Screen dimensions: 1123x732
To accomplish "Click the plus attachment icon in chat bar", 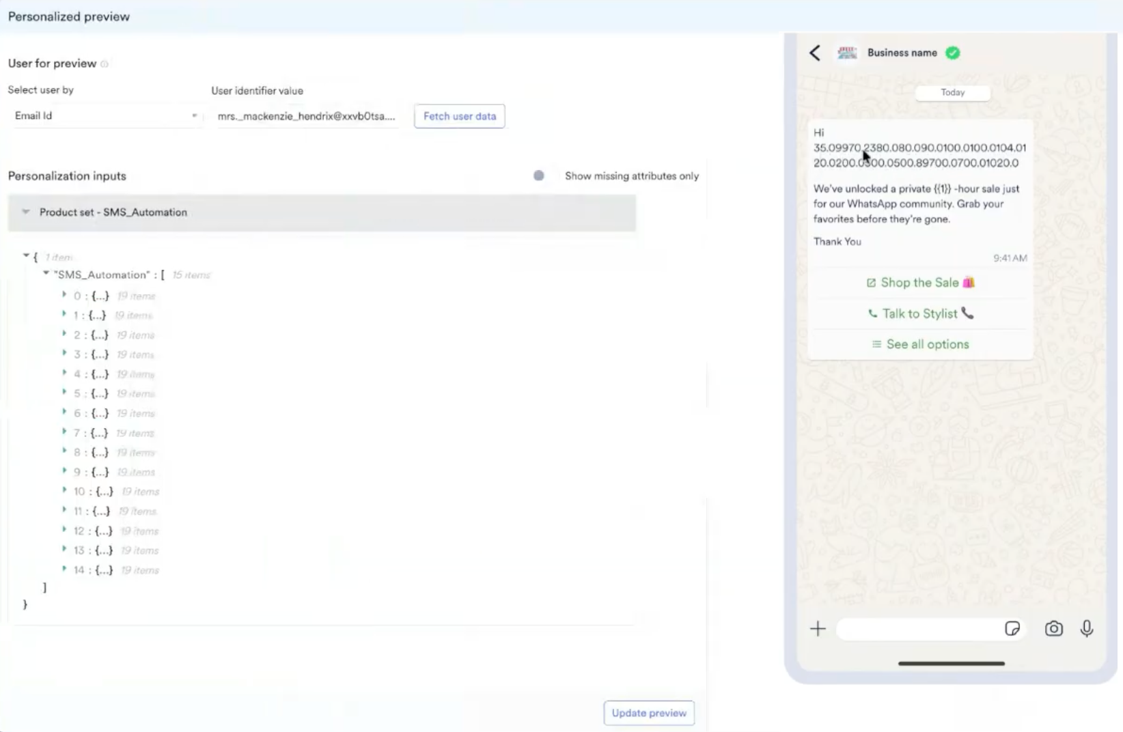I will (x=818, y=629).
